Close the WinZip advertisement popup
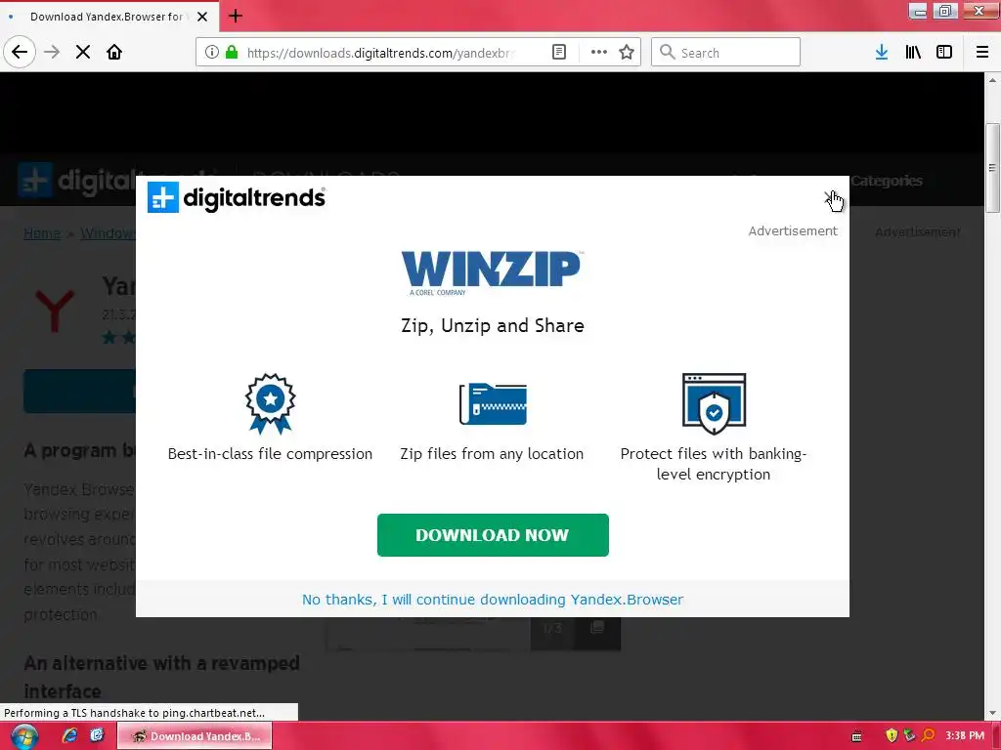 pos(829,197)
